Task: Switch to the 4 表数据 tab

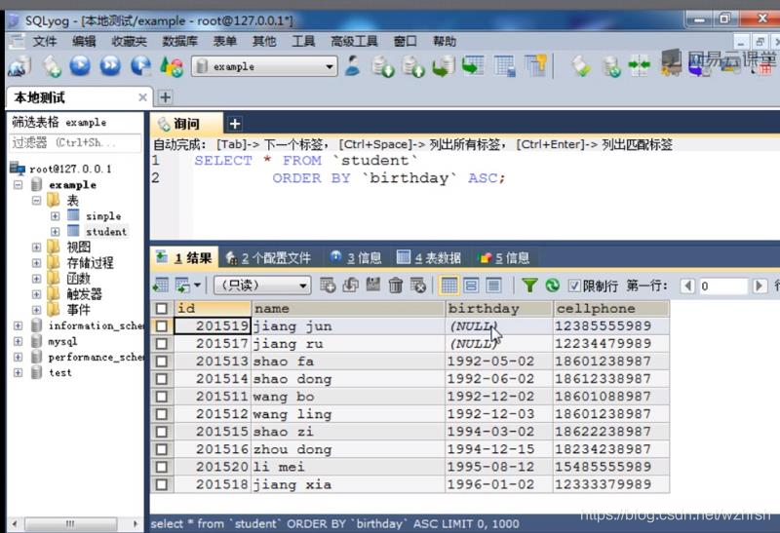Action: [429, 257]
